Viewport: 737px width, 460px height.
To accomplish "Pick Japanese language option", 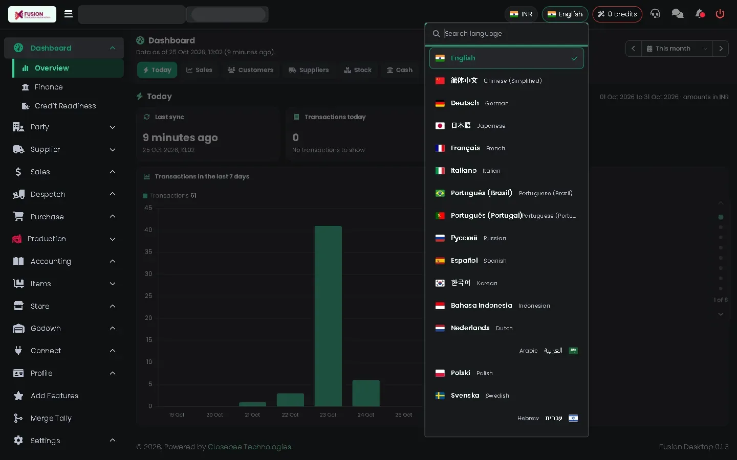I will coord(507,126).
